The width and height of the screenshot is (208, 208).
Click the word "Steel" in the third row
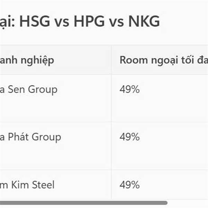pyautogui.click(x=43, y=185)
